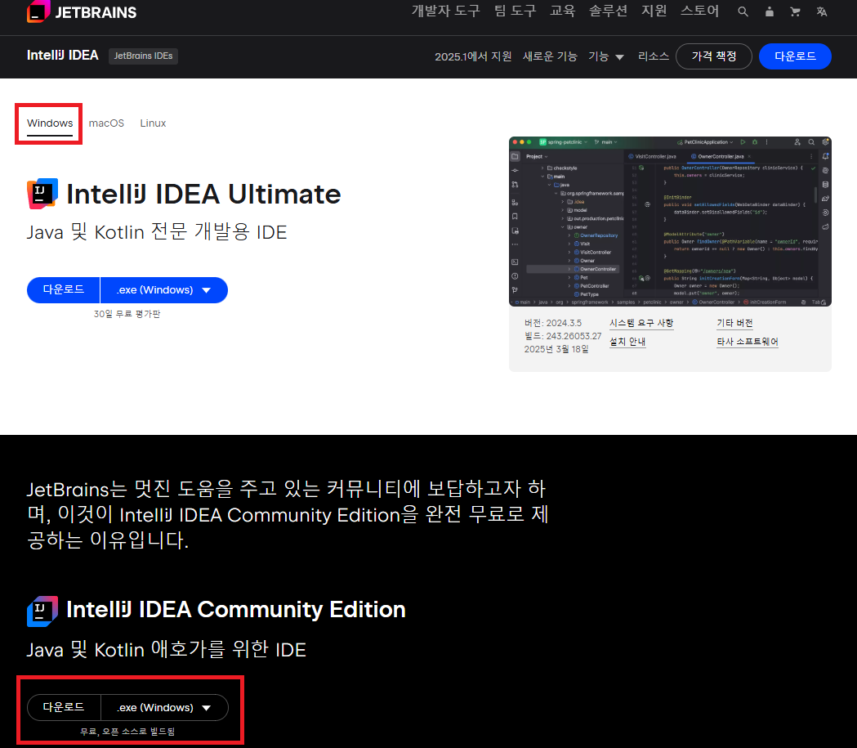Image resolution: width=857 pixels, height=748 pixels.
Task: Open the 2025.1에서 지원 link
Action: coord(473,56)
